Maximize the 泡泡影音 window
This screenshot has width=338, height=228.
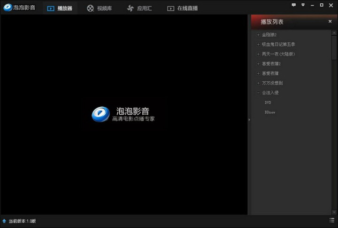point(322,5)
